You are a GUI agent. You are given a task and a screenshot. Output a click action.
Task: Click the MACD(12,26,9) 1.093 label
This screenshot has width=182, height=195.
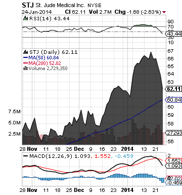tap(60, 156)
